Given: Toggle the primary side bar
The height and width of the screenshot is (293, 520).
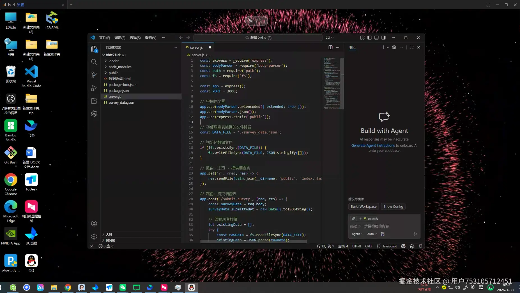Looking at the screenshot, I should tap(369, 38).
